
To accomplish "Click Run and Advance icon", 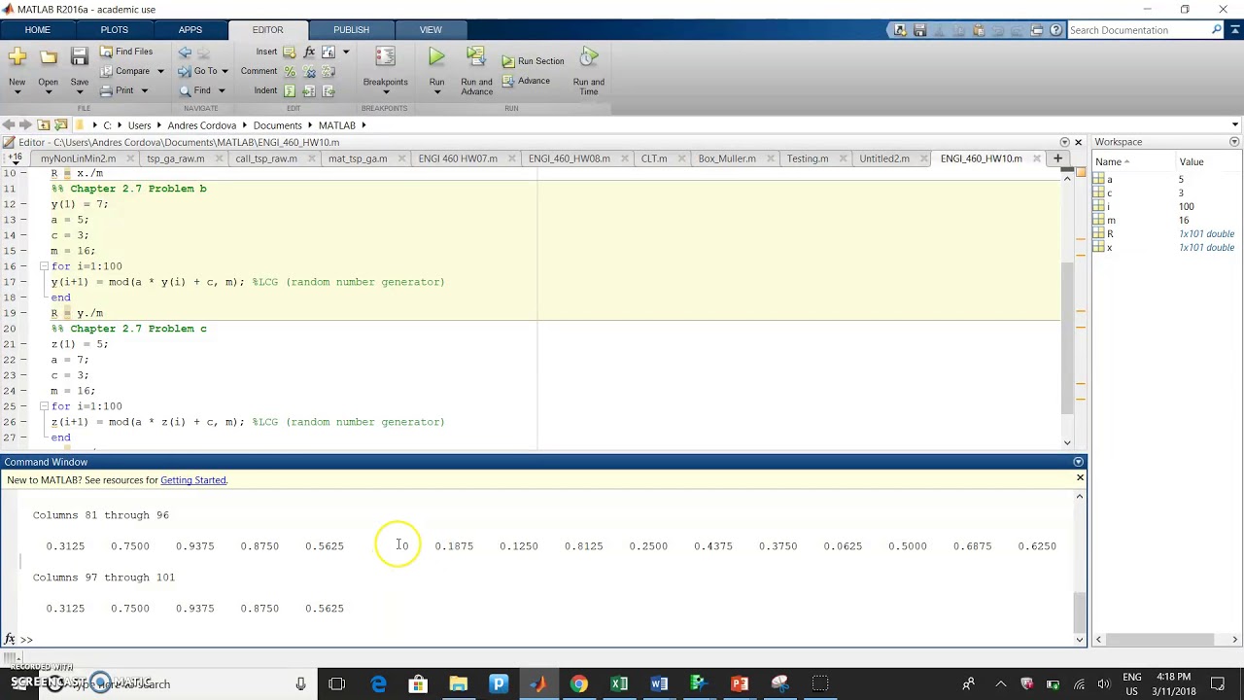I will point(476,57).
